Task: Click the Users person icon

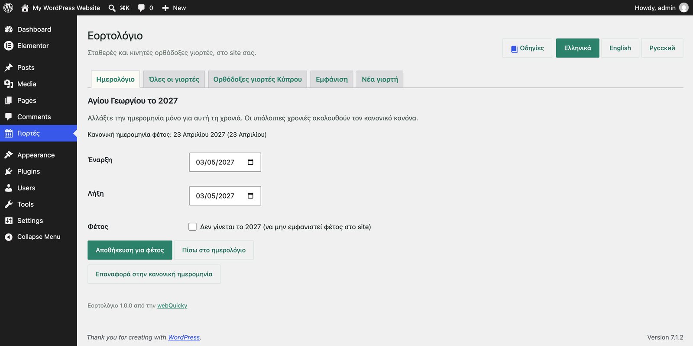Action: (9, 188)
